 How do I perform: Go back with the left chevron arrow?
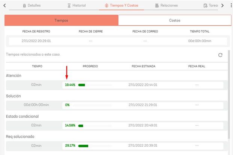pos(5,6)
